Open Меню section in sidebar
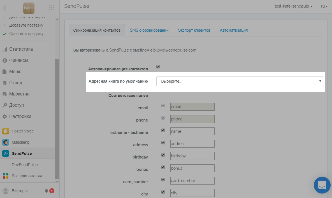Screen dimensions: 332x198 pos(15,72)
